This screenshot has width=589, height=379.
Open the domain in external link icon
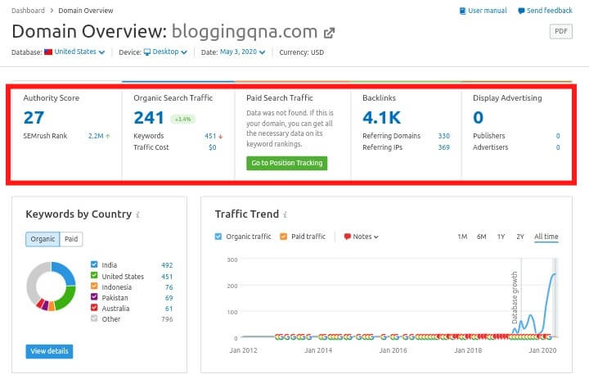[329, 33]
